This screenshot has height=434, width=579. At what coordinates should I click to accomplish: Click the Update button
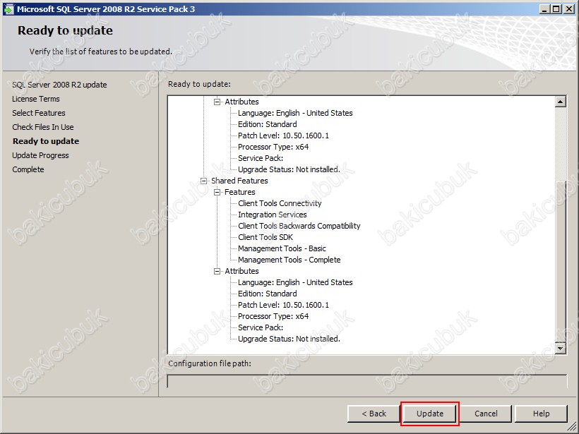coord(430,414)
